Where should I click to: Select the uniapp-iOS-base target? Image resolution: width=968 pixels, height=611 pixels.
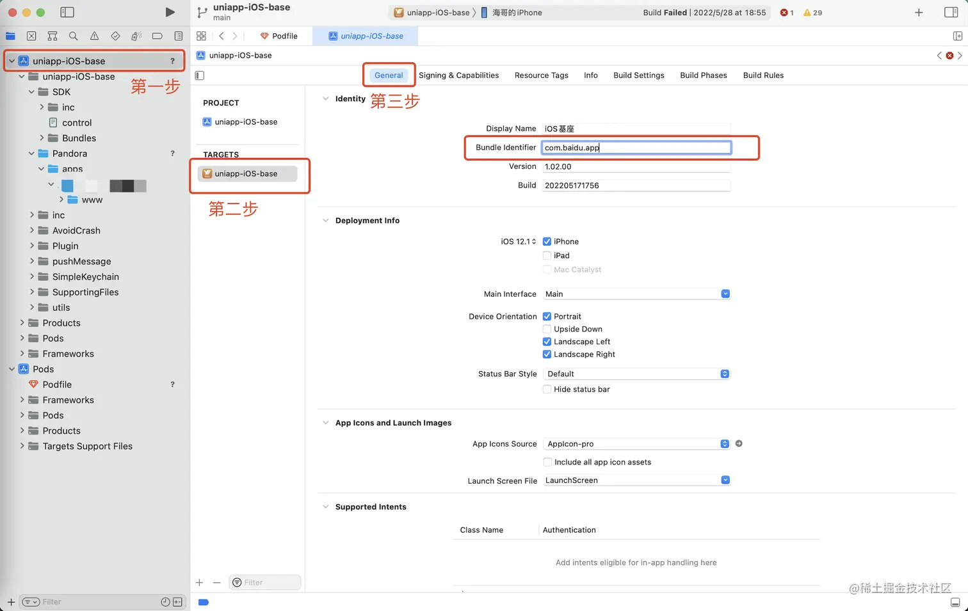click(x=247, y=173)
